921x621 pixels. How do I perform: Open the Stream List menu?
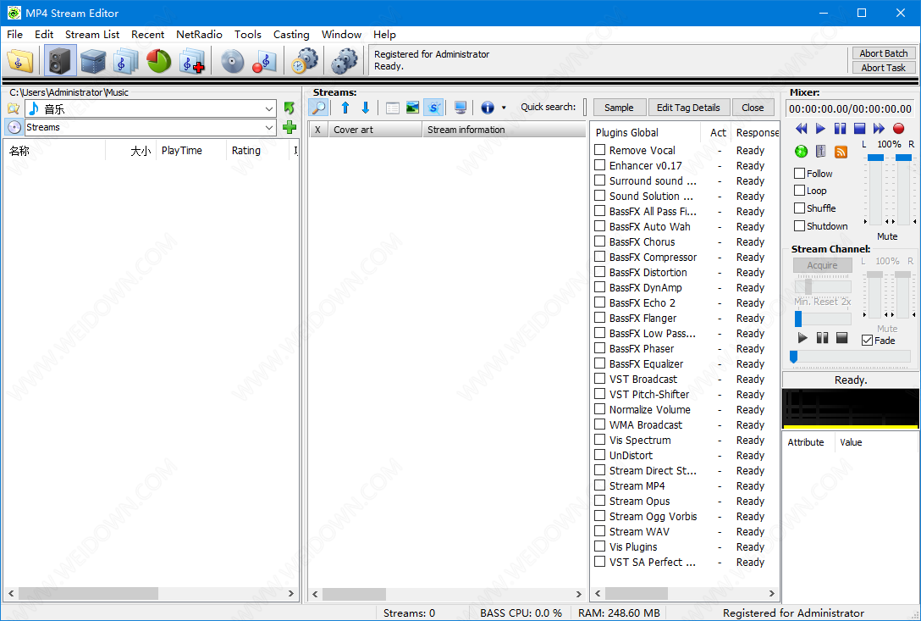pyautogui.click(x=92, y=34)
